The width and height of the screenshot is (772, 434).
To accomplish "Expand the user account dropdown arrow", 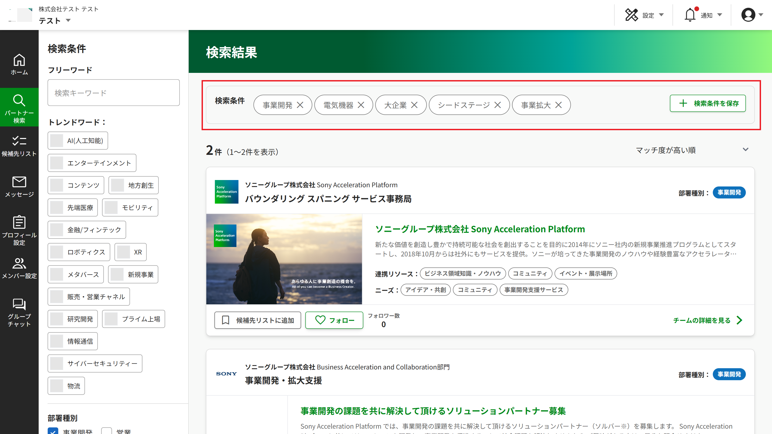I will [761, 15].
